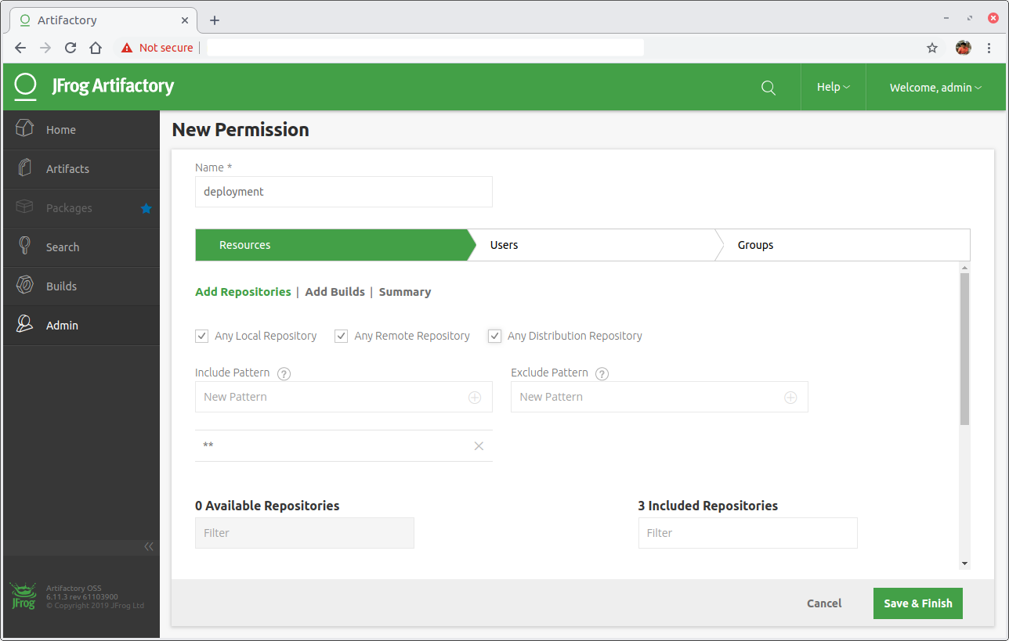The image size is (1009, 641).
Task: Go to browser home page
Action: (96, 48)
